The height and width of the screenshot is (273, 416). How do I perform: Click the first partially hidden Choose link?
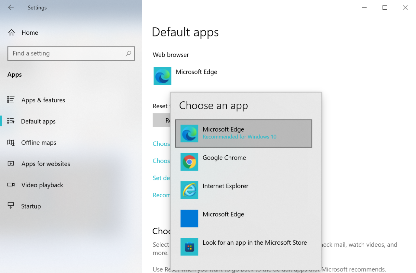pyautogui.click(x=161, y=144)
